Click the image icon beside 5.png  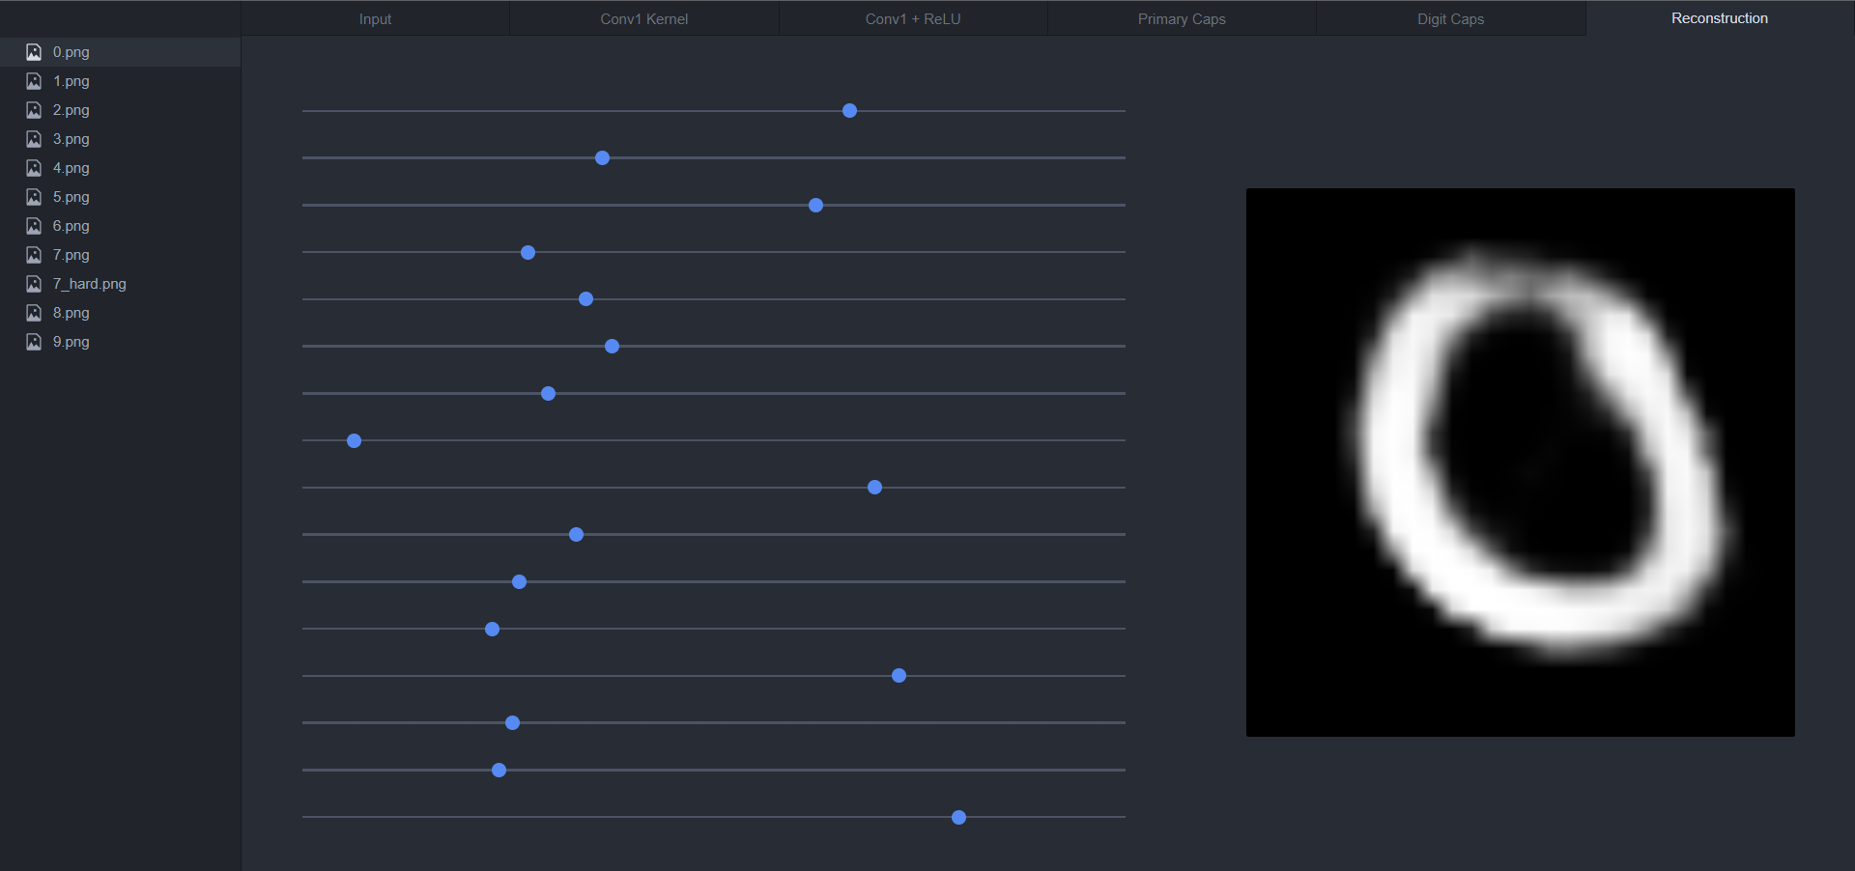pyautogui.click(x=34, y=197)
